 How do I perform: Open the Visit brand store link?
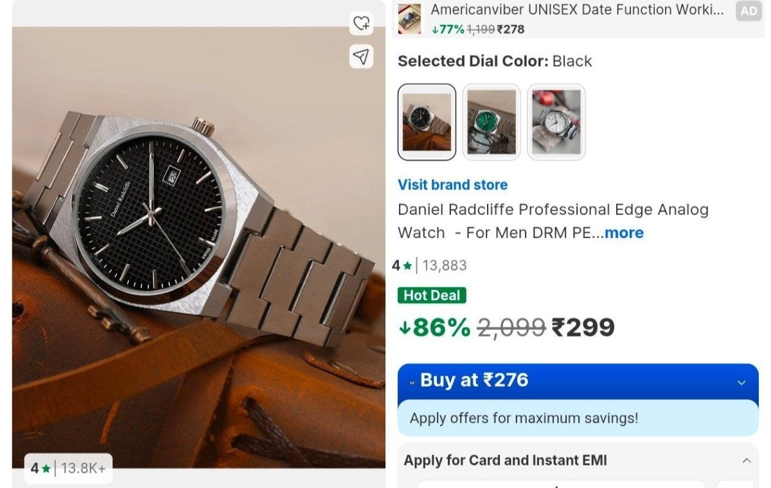click(x=452, y=184)
